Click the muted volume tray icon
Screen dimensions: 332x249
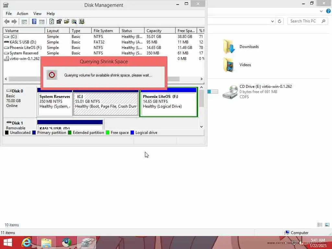pos(301,243)
